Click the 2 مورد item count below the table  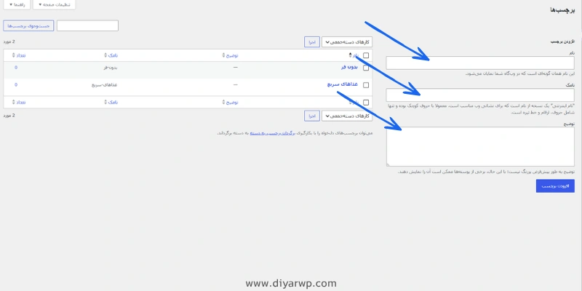coord(9,116)
